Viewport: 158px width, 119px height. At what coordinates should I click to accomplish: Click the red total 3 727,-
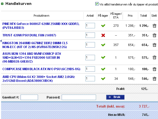(x=144, y=106)
